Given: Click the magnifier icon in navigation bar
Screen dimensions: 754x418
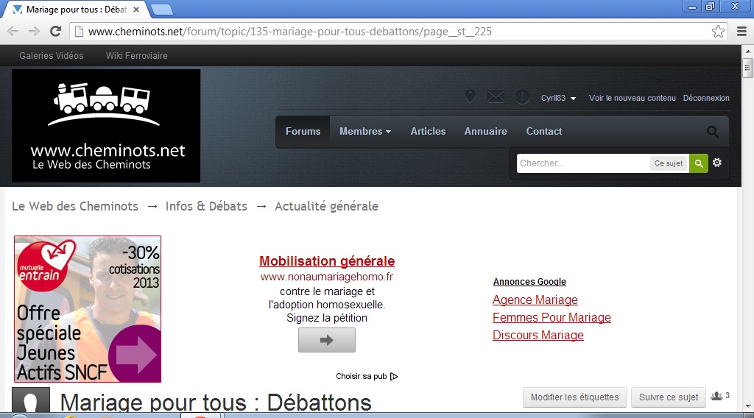Looking at the screenshot, I should tap(712, 132).
